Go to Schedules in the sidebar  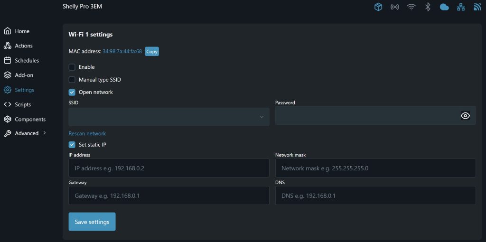pyautogui.click(x=27, y=61)
